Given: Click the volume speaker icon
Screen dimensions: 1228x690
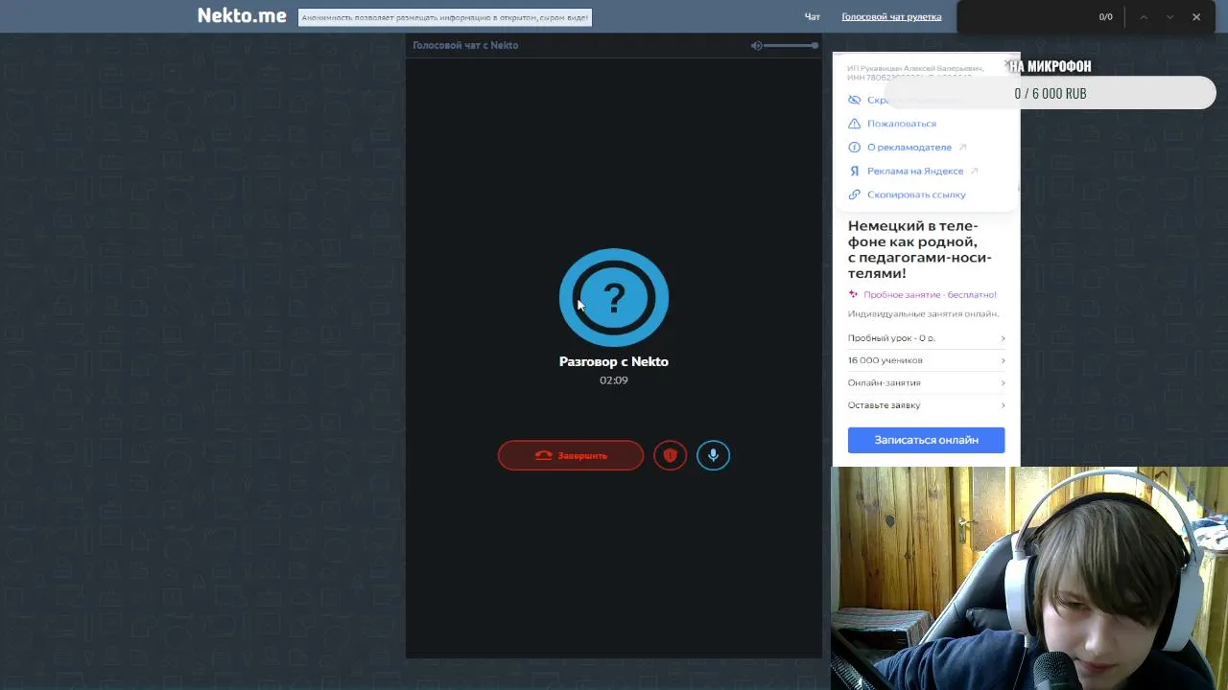Looking at the screenshot, I should 756,45.
